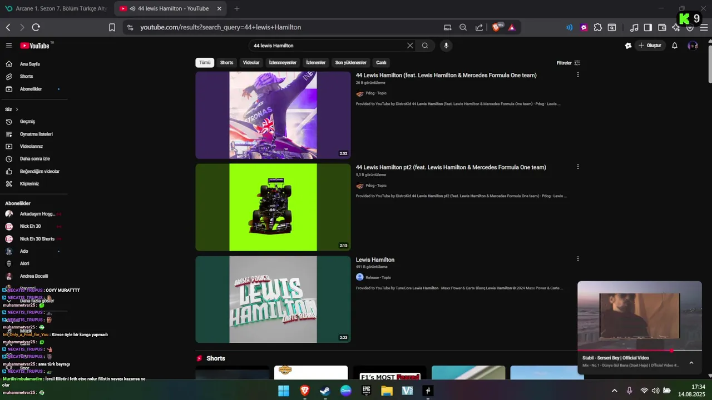Viewport: 712px width, 400px height.
Task: Expand the Siz section chevron
Action: (17, 109)
